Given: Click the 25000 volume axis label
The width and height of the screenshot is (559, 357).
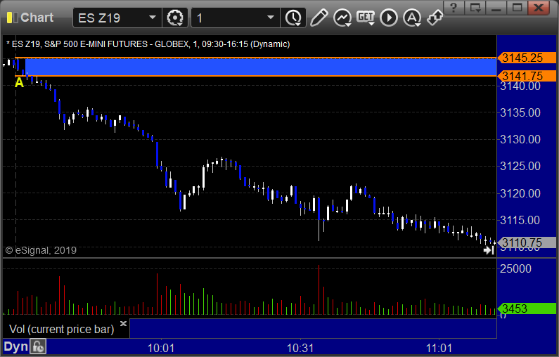Looking at the screenshot, I should [515, 268].
